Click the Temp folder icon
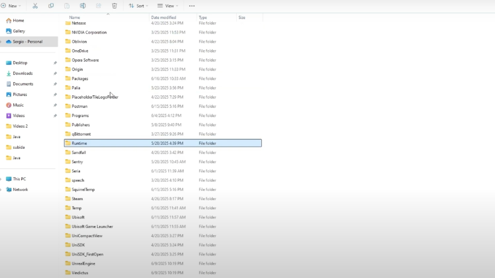This screenshot has width=495, height=278. pos(68,208)
